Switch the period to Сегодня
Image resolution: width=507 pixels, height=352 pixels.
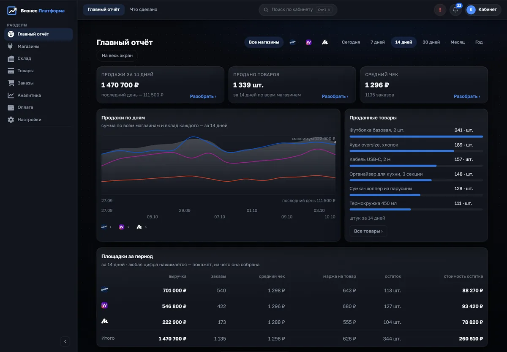click(x=351, y=42)
